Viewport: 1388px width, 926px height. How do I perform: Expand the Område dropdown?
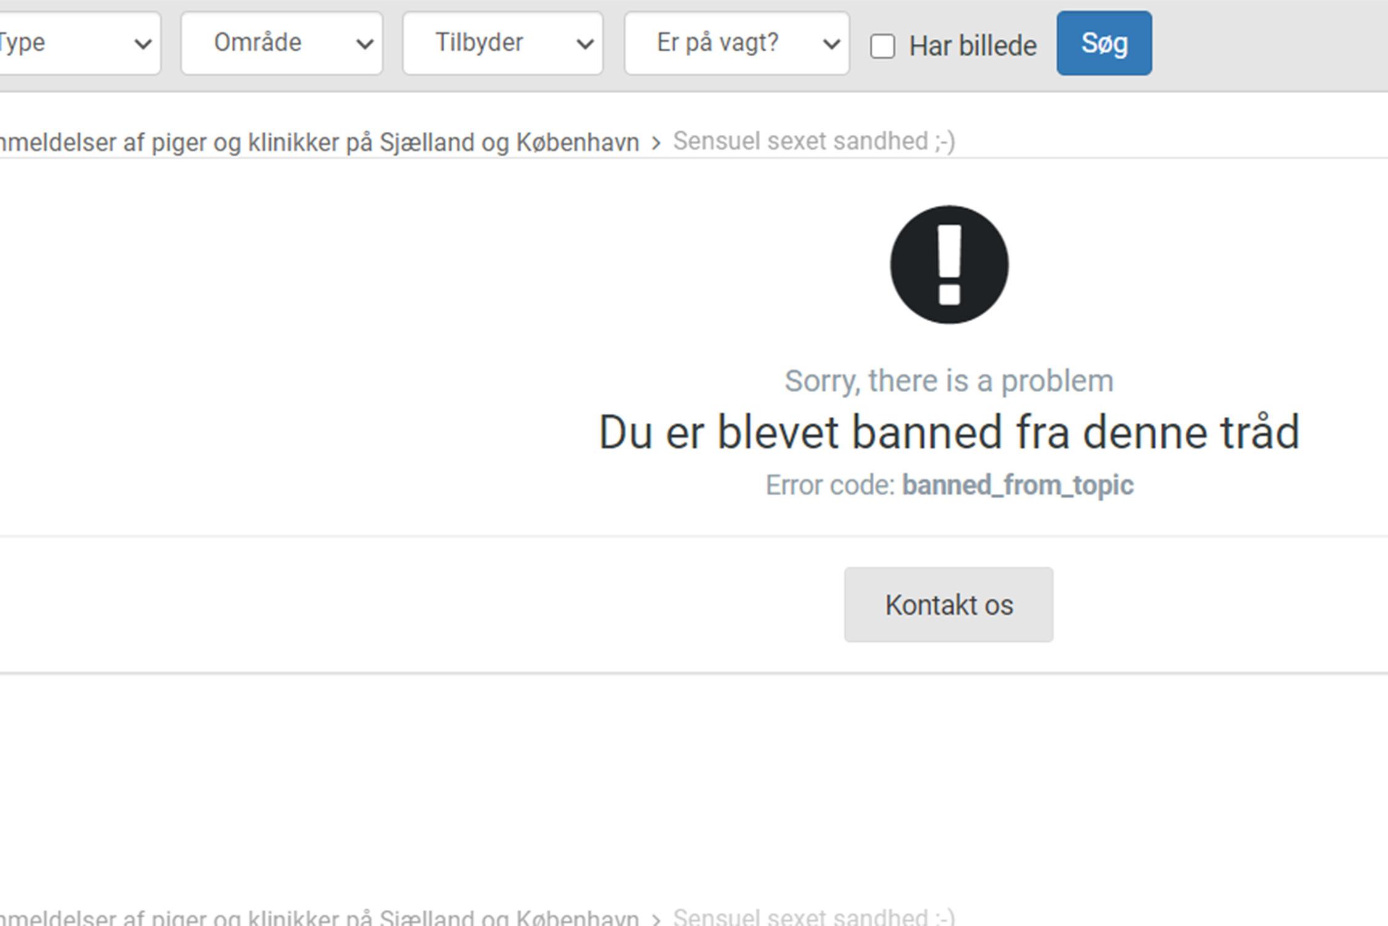281,43
